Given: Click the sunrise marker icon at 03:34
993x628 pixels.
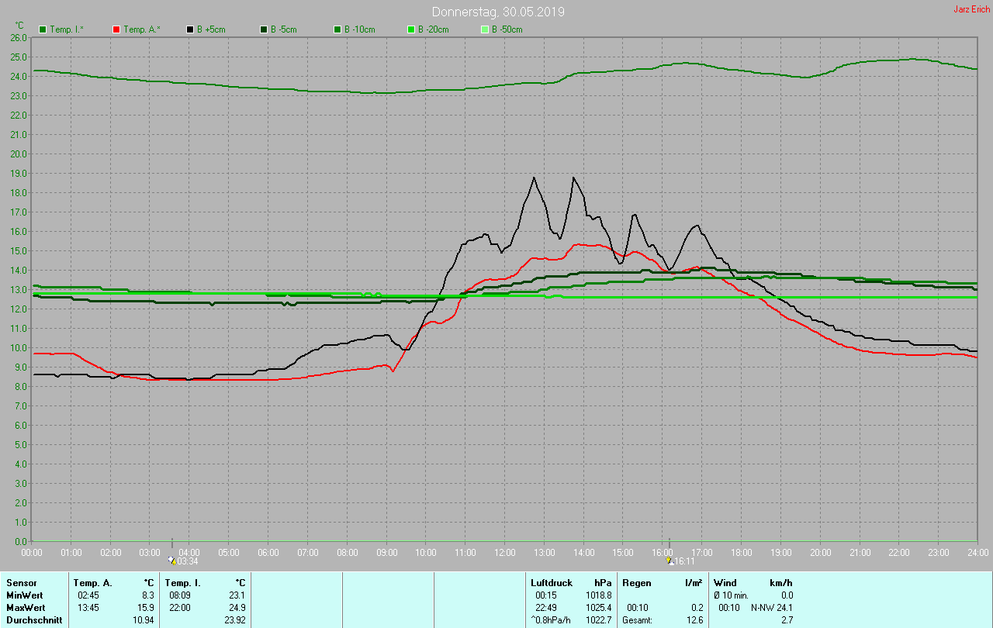Looking at the screenshot, I should (x=172, y=561).
